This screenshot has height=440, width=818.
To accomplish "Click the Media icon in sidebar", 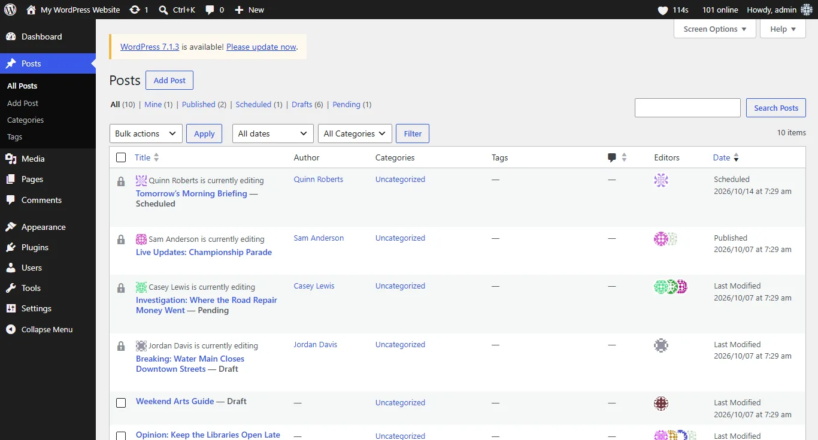I will pyautogui.click(x=11, y=159).
